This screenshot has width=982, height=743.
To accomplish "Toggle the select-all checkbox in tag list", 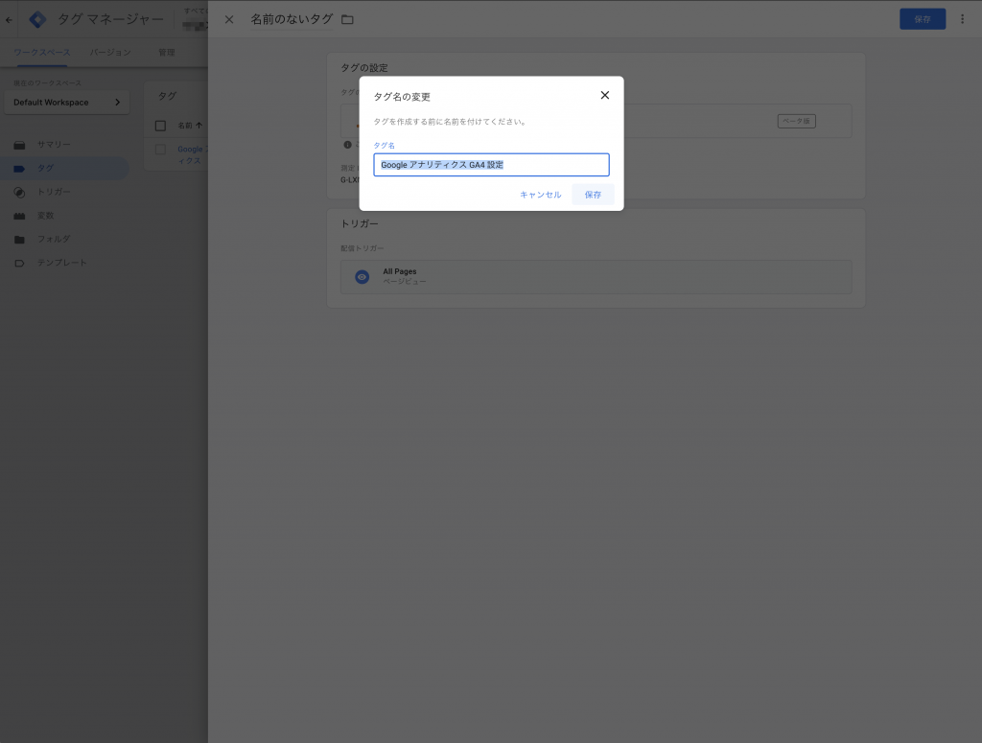I will [160, 126].
